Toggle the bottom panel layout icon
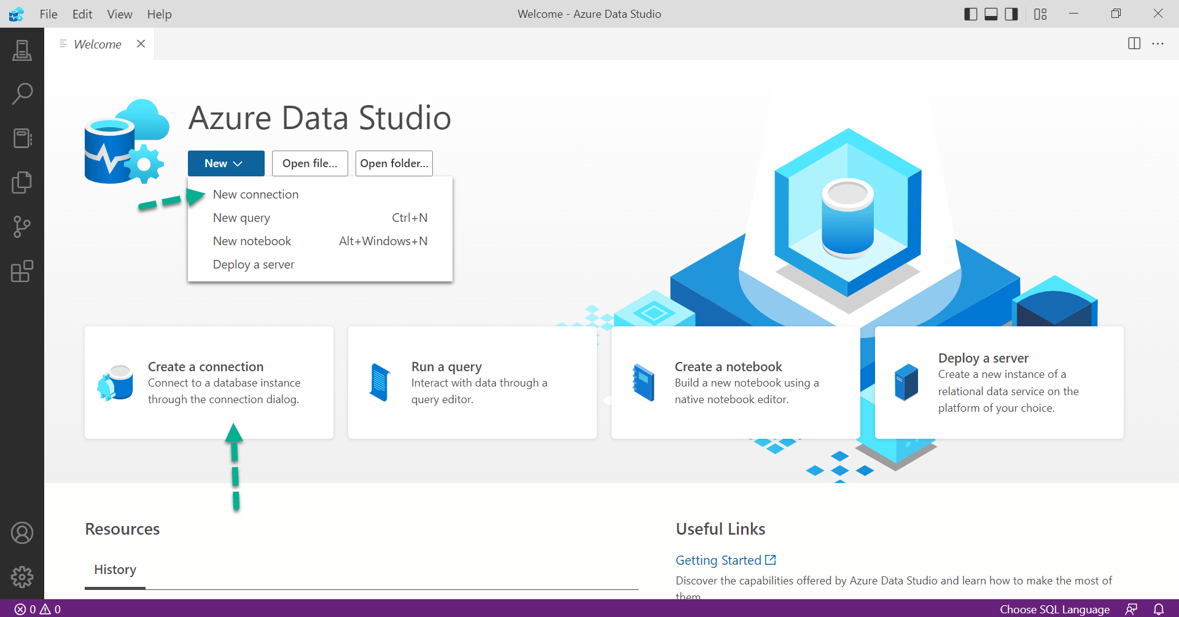The width and height of the screenshot is (1179, 617). tap(991, 14)
